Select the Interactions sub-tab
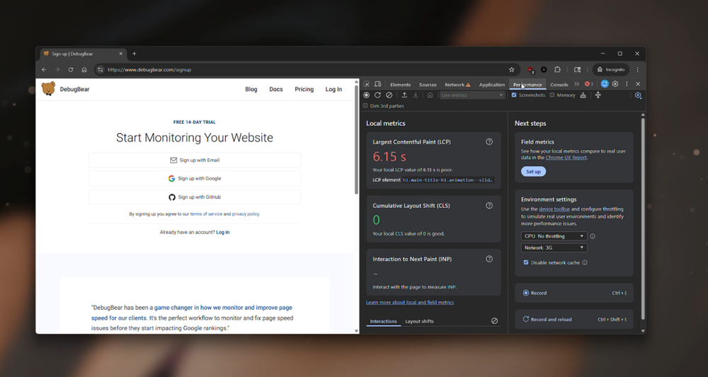Image resolution: width=708 pixels, height=377 pixels. point(383,321)
